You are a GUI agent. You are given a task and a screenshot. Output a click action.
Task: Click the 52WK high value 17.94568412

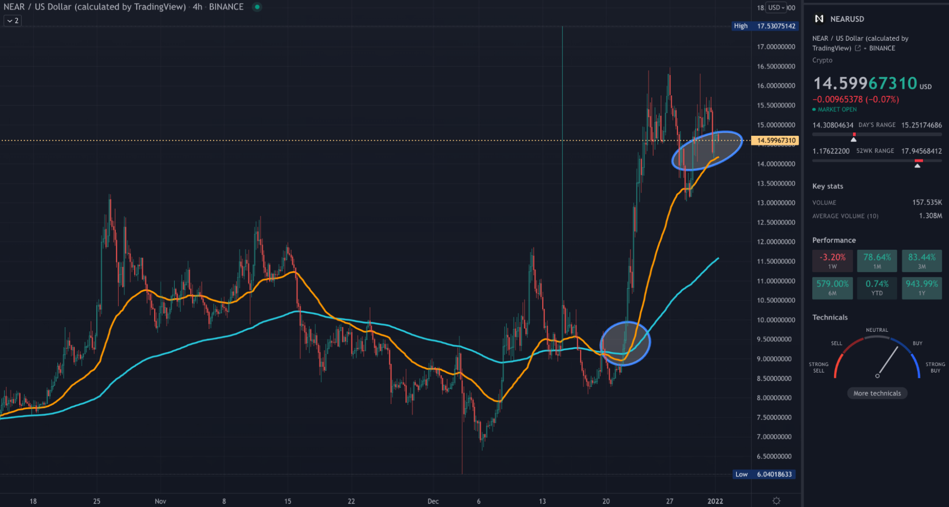coord(921,151)
